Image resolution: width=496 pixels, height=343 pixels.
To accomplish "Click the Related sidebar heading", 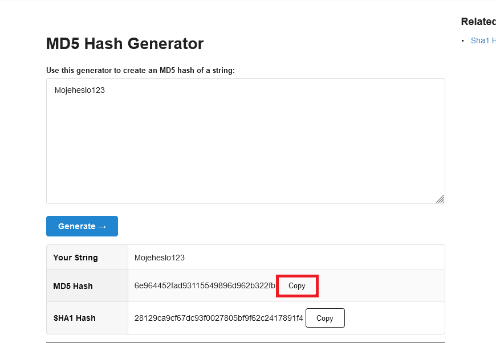I will 478,22.
